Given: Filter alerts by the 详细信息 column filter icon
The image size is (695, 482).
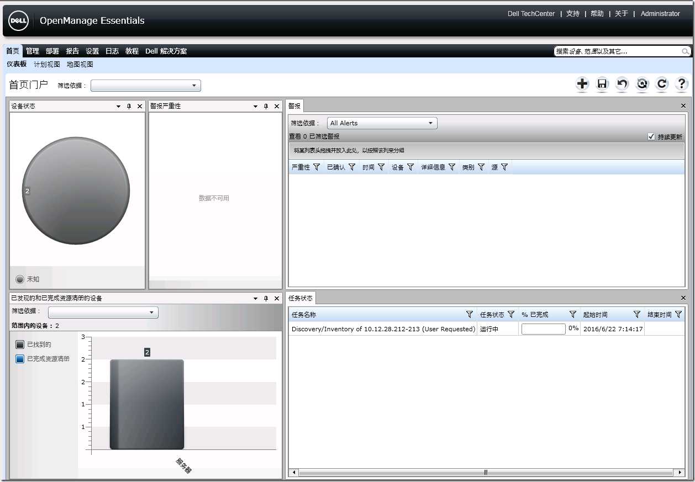Looking at the screenshot, I should [452, 167].
